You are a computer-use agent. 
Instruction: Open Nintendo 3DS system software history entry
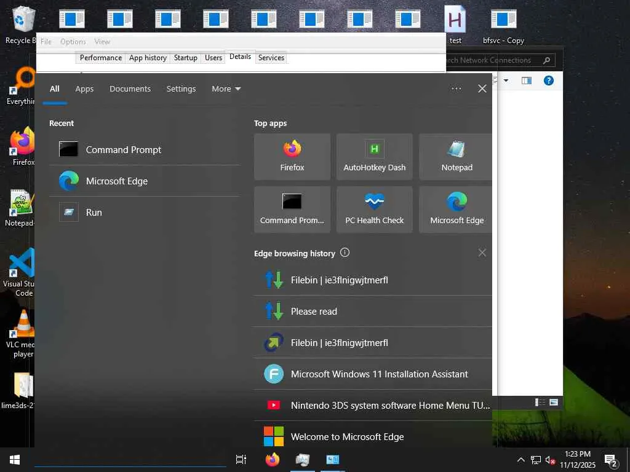point(373,406)
